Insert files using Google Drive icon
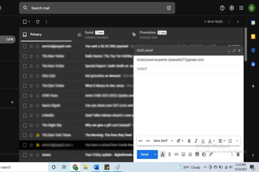The height and width of the screenshot is (172, 259). [x=190, y=154]
